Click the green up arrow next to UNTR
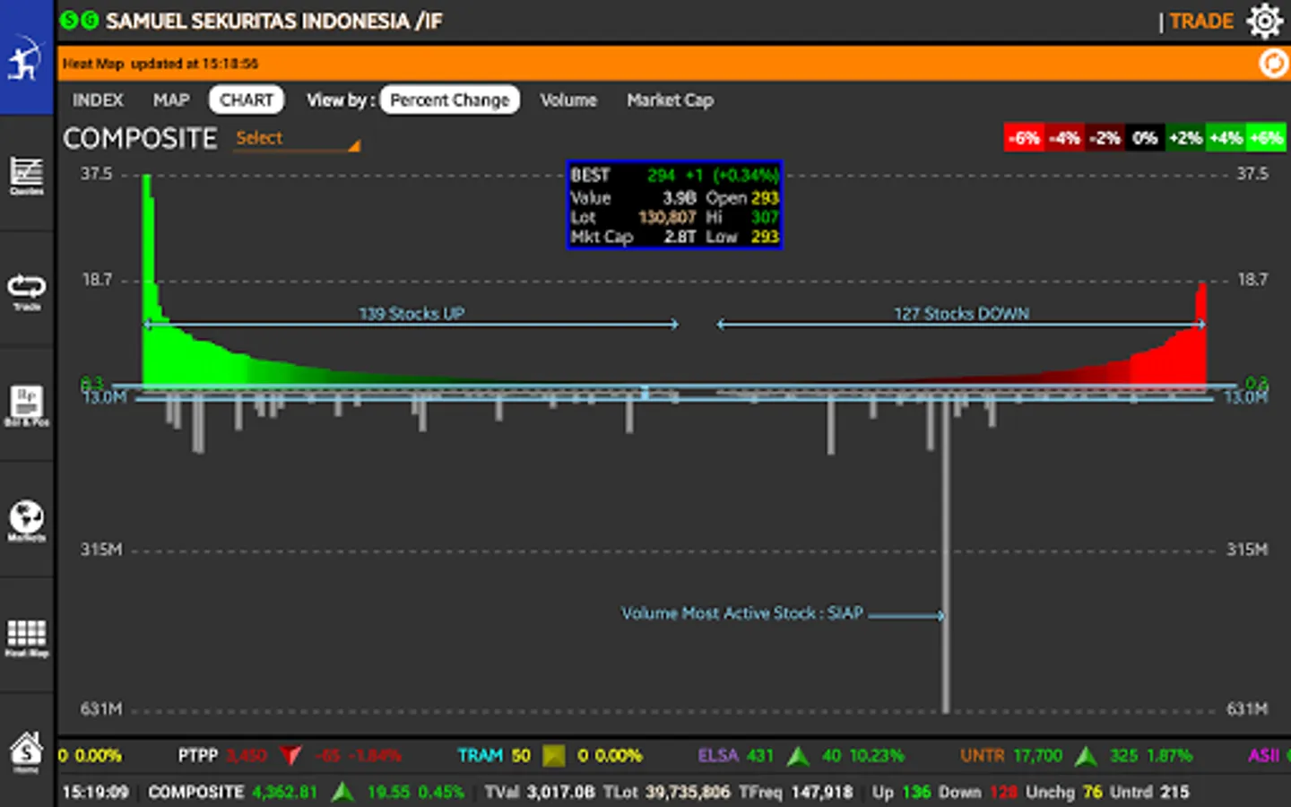The height and width of the screenshot is (807, 1291). click(x=1086, y=756)
